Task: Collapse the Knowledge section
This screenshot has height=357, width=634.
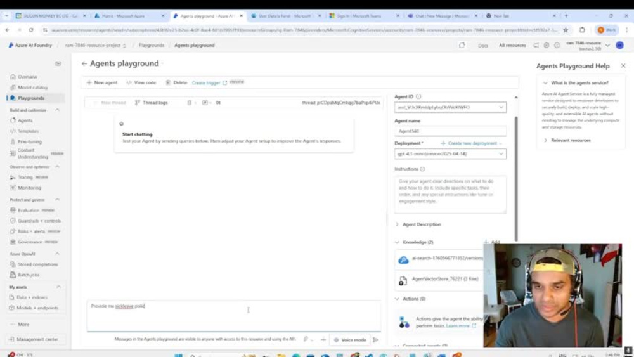Action: pyautogui.click(x=397, y=242)
